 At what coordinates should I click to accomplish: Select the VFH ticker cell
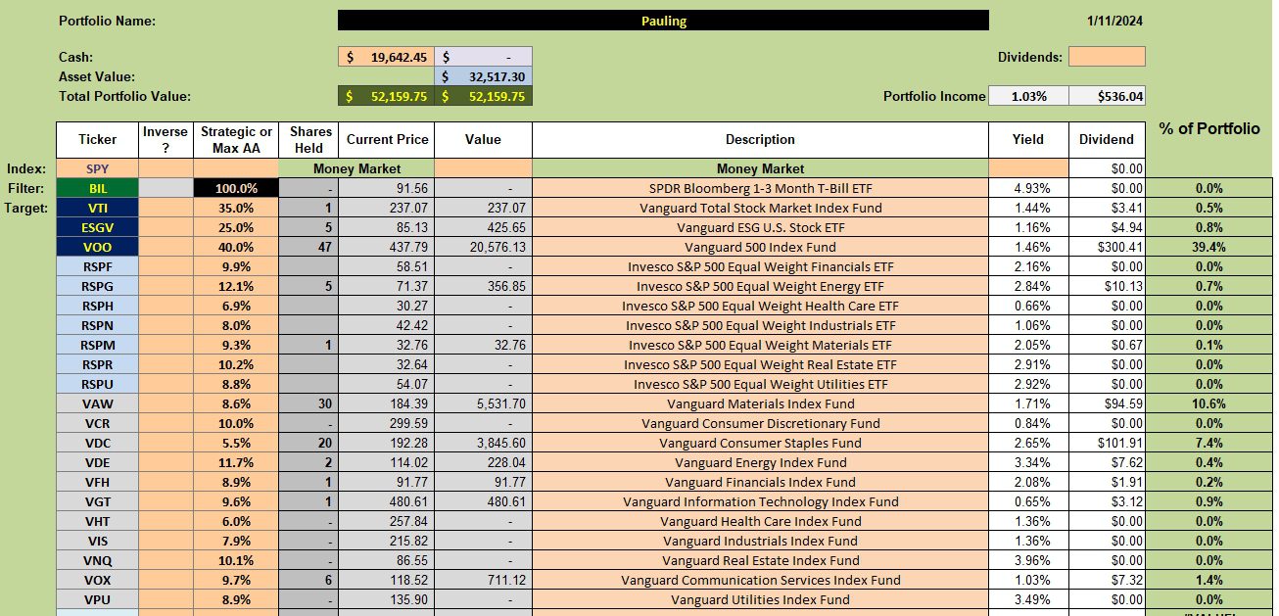[x=97, y=482]
